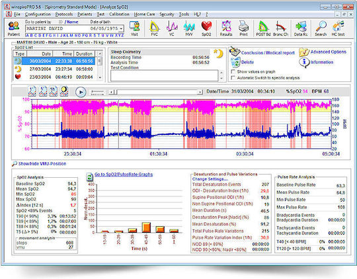The height and width of the screenshot is (279, 357).
Task: Click the timeline position slider track
Action: click(157, 92)
